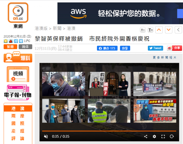Go to previous article with up chevron

click(x=159, y=30)
